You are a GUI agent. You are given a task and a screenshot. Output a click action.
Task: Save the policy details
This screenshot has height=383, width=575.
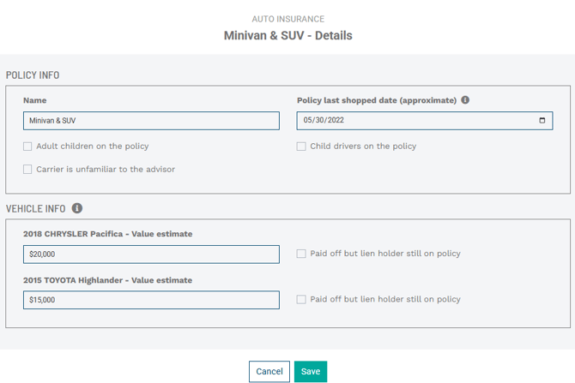pyautogui.click(x=310, y=371)
